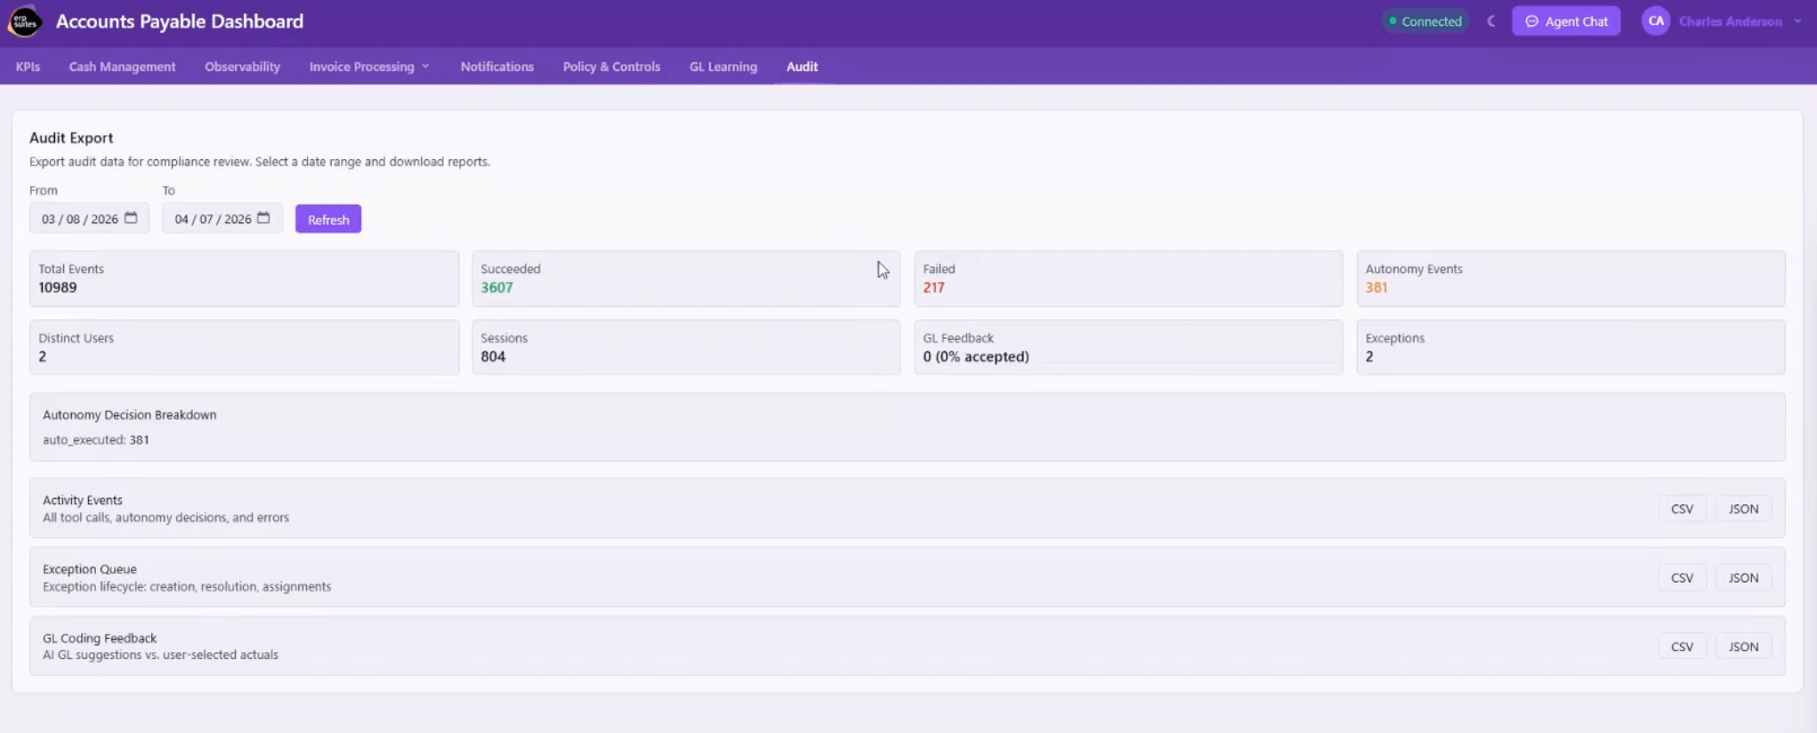Select the Audit tab
This screenshot has width=1817, height=733.
click(x=802, y=67)
